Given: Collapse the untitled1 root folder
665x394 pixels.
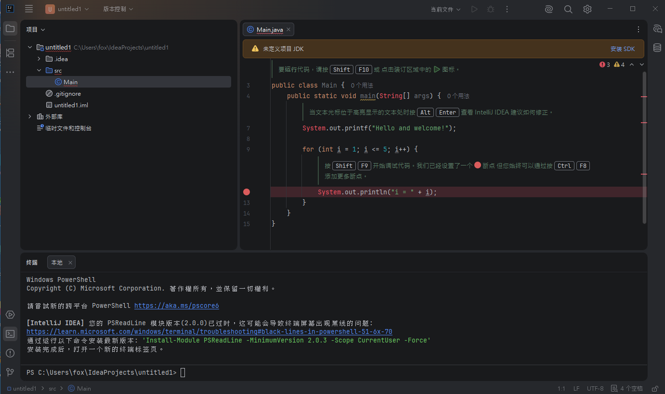Looking at the screenshot, I should [x=30, y=47].
